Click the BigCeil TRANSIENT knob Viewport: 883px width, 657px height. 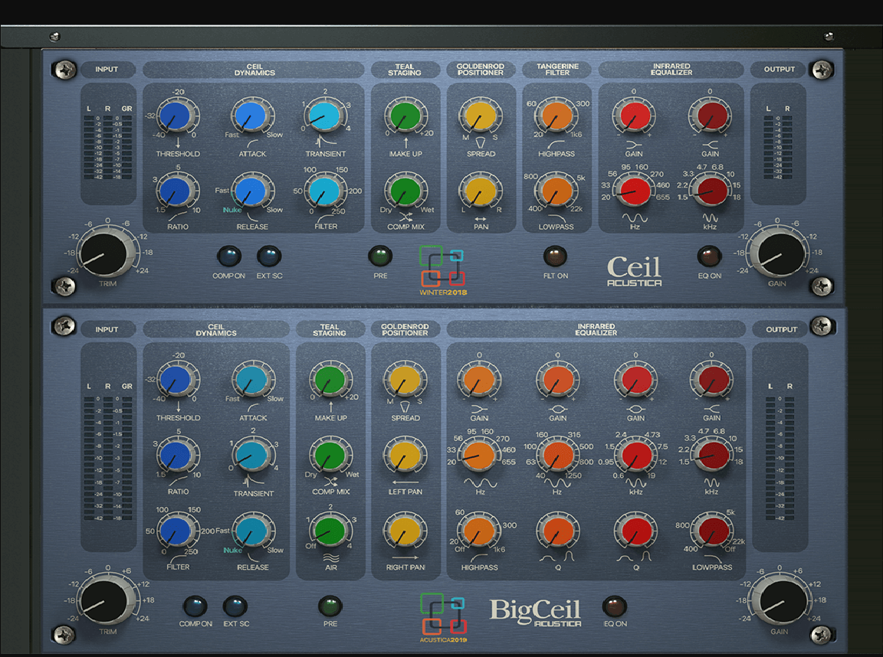pyautogui.click(x=253, y=455)
